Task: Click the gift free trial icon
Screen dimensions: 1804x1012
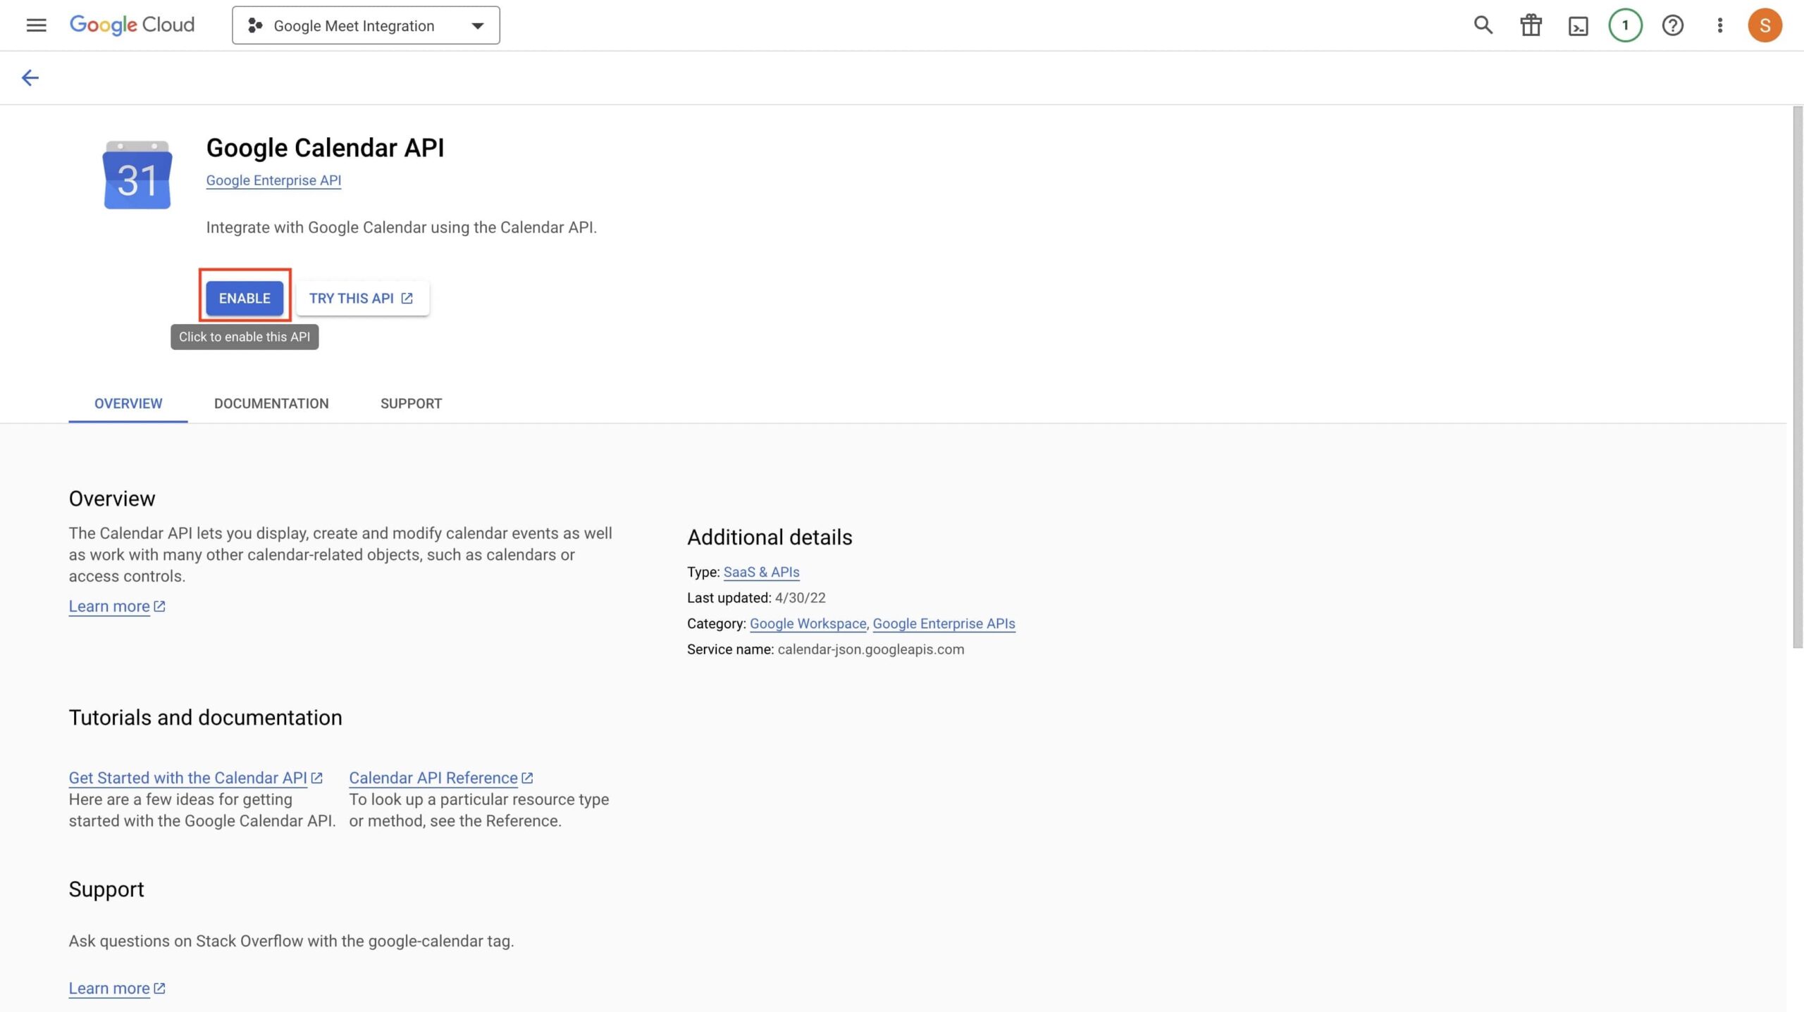Action: tap(1531, 25)
